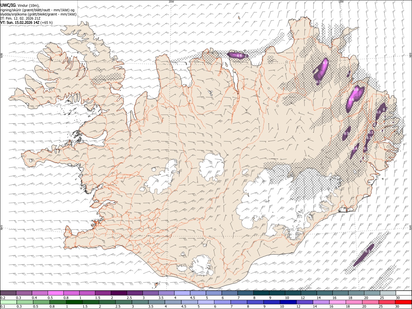Viewport: 412px width, 309px height.
Task: Click the light gray 25–30 upper legend swatch
Action: tap(388, 293)
